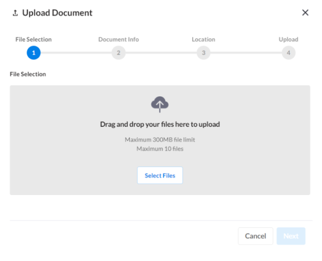Viewport: 322px width, 261px height.
Task: Close the Upload Document dialog
Action: coord(305,13)
